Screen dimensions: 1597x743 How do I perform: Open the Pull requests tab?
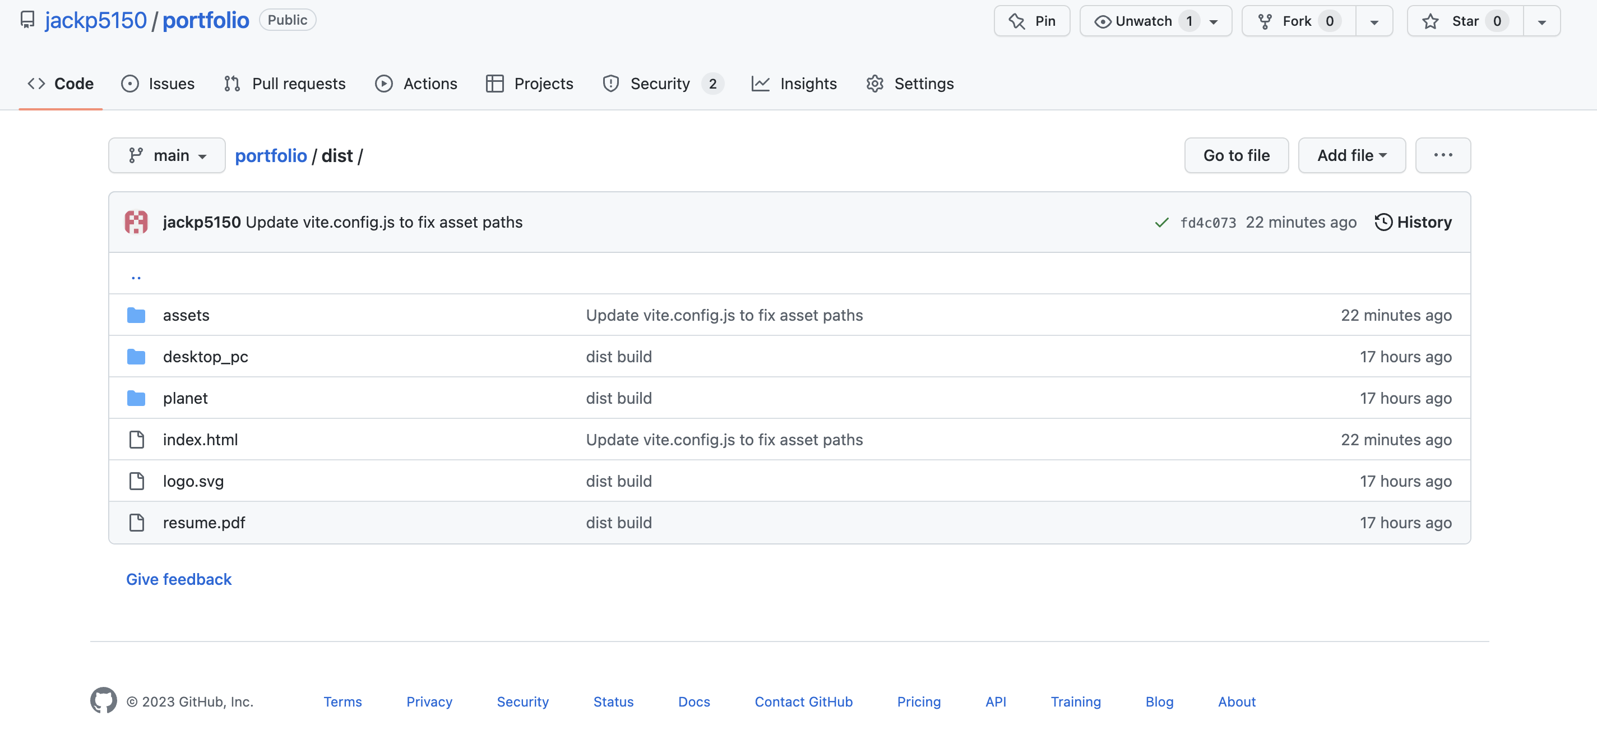tap(285, 84)
